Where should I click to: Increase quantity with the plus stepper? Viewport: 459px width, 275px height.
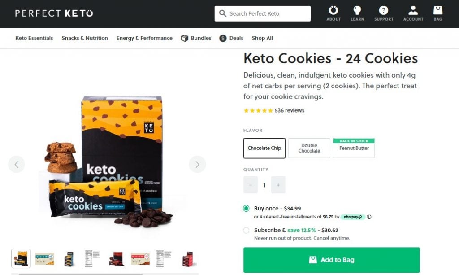point(278,185)
